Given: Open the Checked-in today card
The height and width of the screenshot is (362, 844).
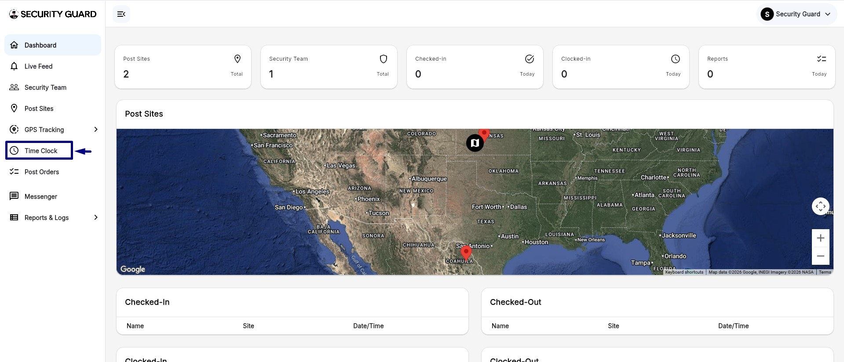Looking at the screenshot, I should coord(475,67).
